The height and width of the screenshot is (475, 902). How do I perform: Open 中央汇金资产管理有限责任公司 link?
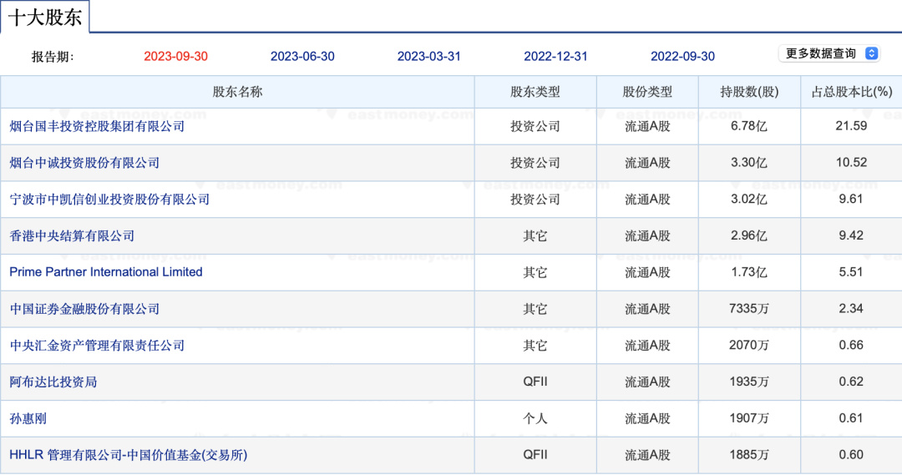pyautogui.click(x=97, y=345)
